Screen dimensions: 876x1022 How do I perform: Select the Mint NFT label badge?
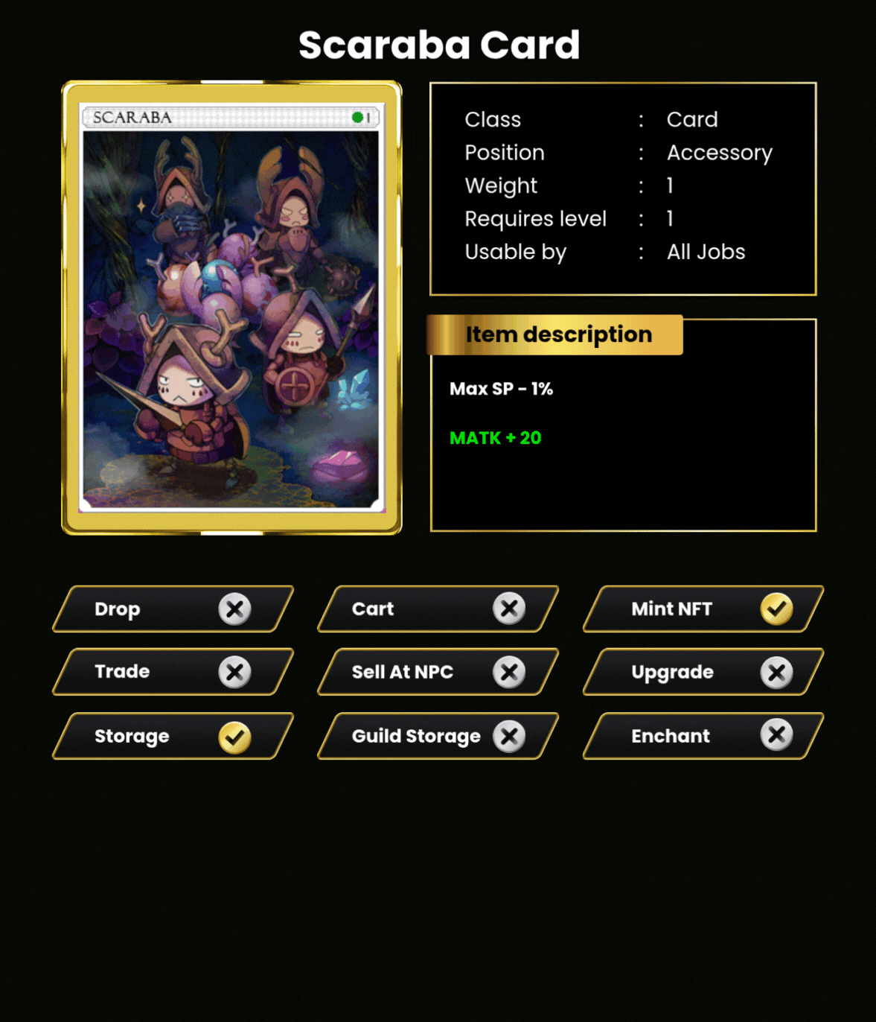pos(703,609)
